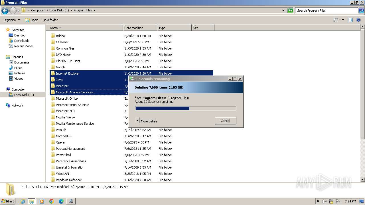This screenshot has width=365, height=205.
Task: Select the Opera folder icon
Action: click(53, 142)
